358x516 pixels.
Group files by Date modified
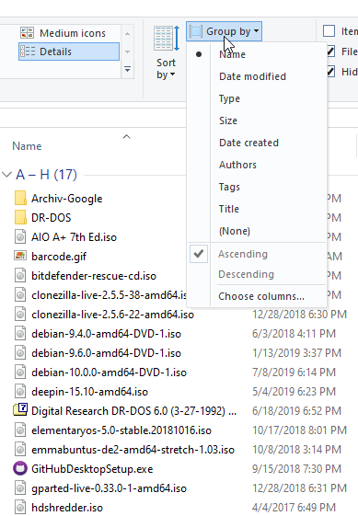252,76
